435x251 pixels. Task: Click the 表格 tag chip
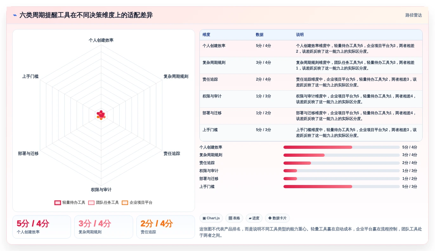[234, 218]
